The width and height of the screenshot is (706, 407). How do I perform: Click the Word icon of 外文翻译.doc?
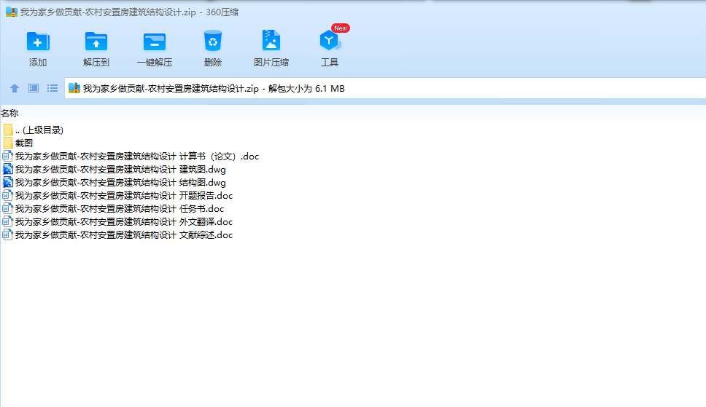pos(7,221)
